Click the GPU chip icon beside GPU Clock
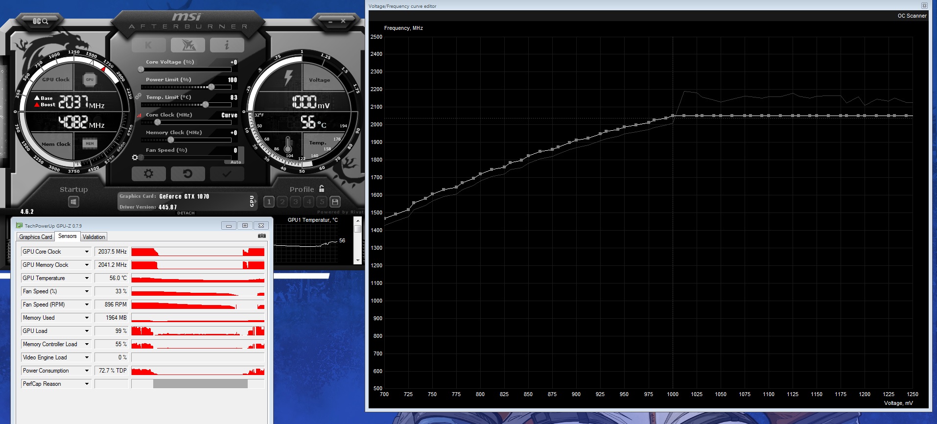The height and width of the screenshot is (424, 937). [x=90, y=79]
